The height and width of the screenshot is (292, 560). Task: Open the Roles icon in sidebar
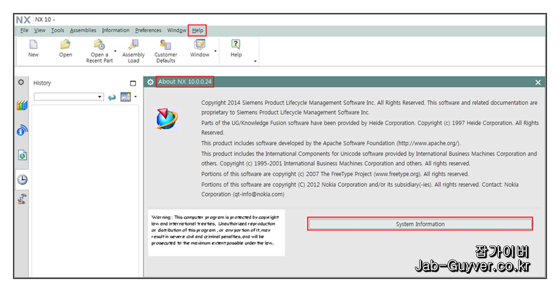22,199
